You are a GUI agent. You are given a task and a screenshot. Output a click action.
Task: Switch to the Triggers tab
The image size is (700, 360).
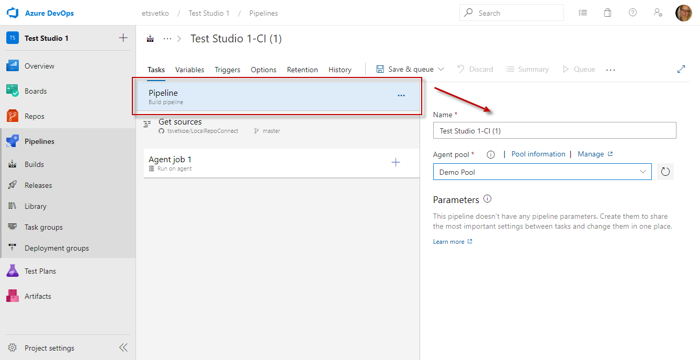(x=228, y=70)
